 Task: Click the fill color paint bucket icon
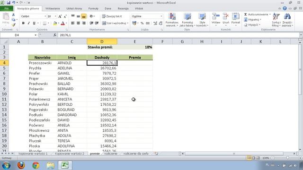coord(55,23)
